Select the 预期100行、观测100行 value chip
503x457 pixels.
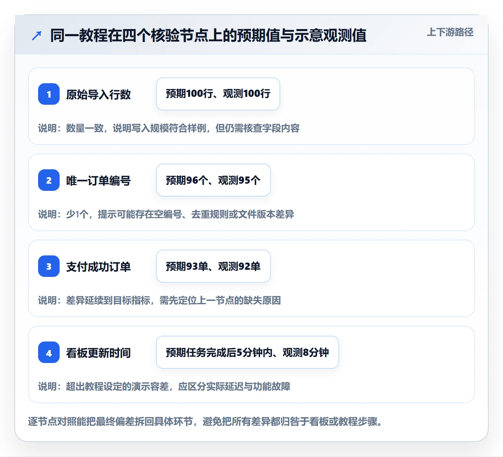pyautogui.click(x=218, y=94)
